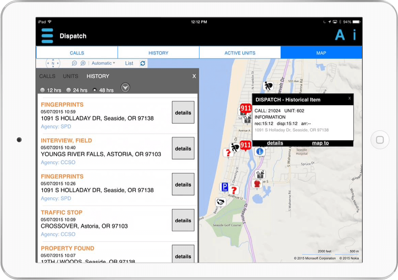
Task: Select the 12 hrs radio button
Action: [x=42, y=90]
